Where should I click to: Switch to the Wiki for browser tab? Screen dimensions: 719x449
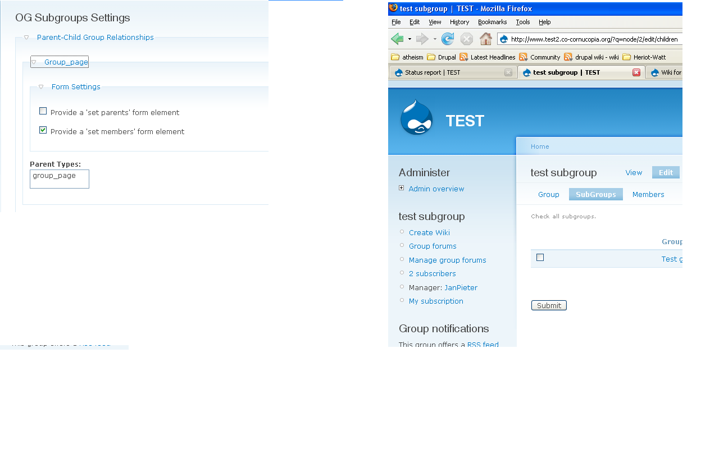coord(665,72)
